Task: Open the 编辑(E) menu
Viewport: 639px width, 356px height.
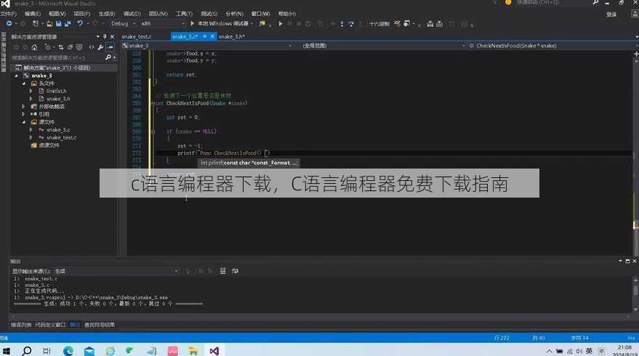Action: (32, 14)
